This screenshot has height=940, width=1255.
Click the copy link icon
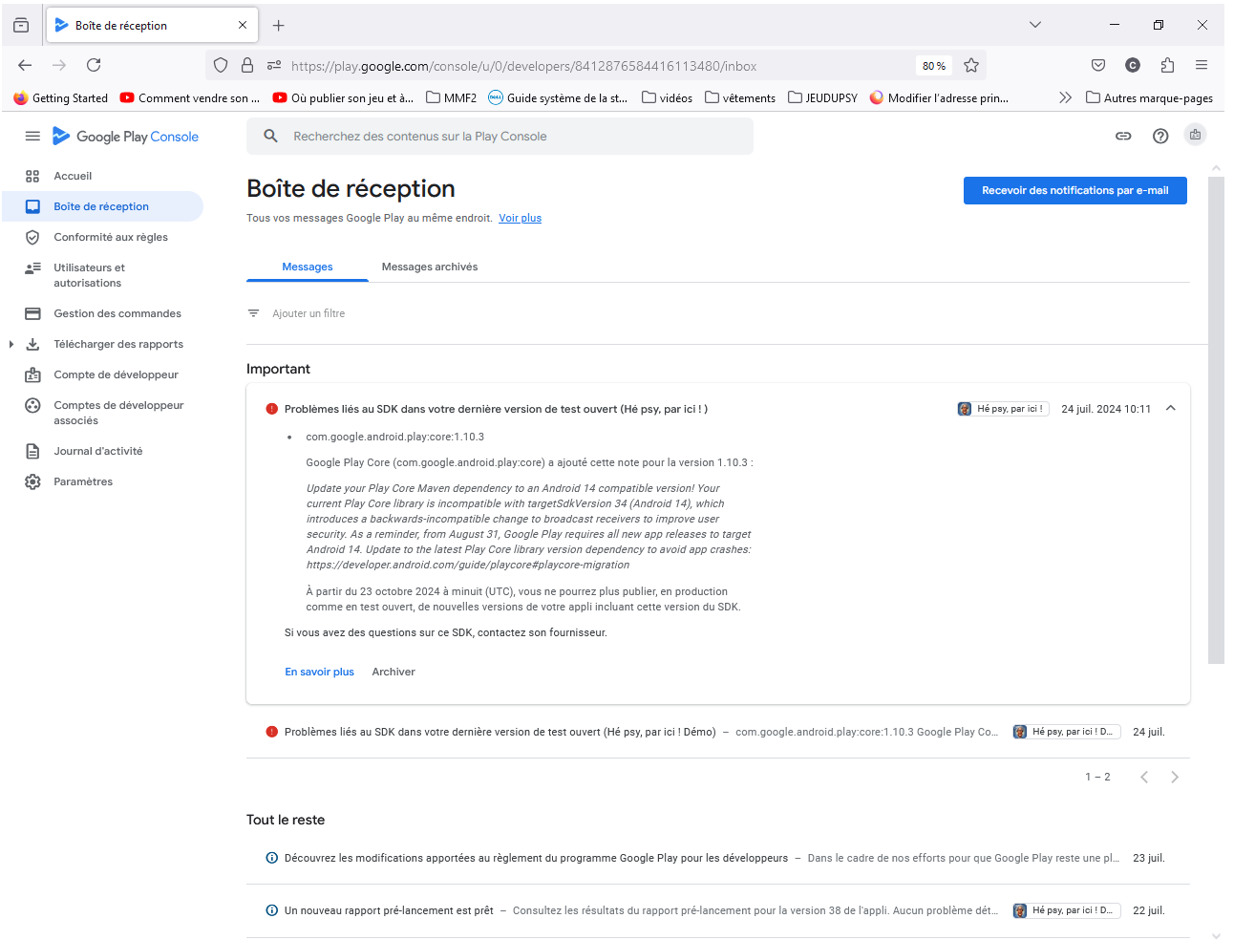click(x=1123, y=137)
